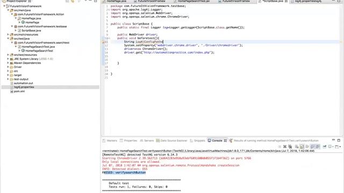The height and width of the screenshot is (193, 344).
Task: Open the Open Console dropdown arrow
Action: (340, 146)
